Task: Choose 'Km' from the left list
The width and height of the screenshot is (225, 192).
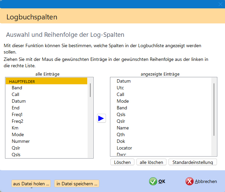Action: click(x=15, y=128)
